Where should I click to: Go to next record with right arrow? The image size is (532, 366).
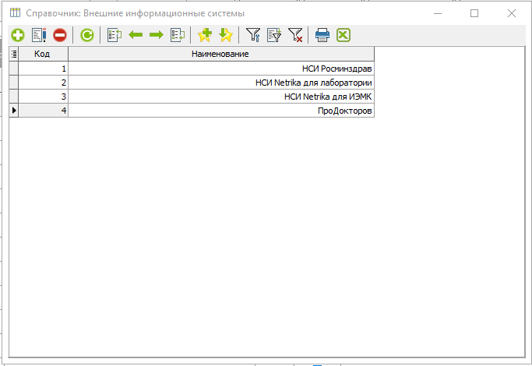pyautogui.click(x=157, y=34)
